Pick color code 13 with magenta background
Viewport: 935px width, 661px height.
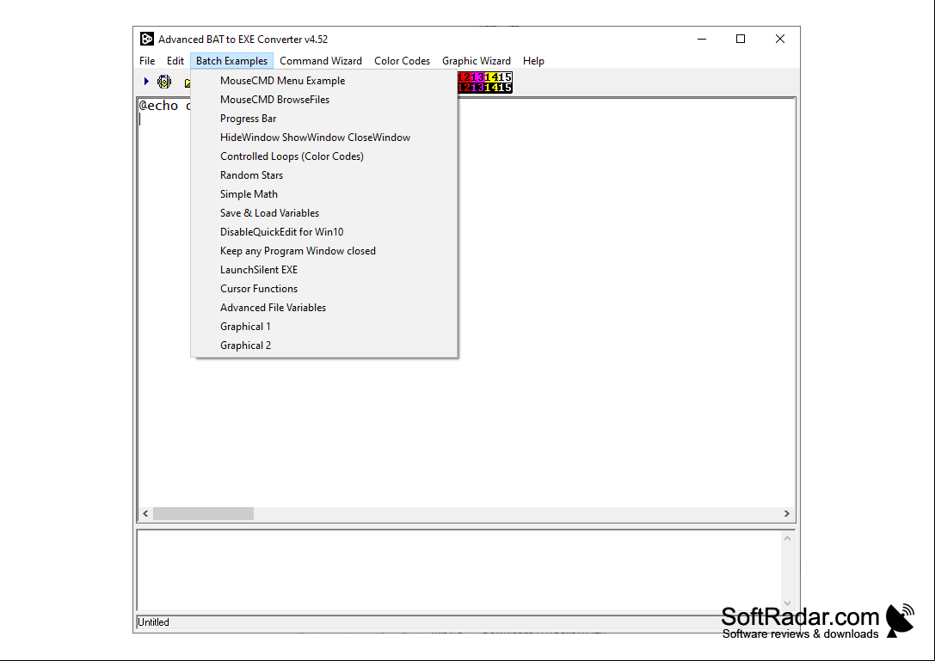[x=477, y=77]
